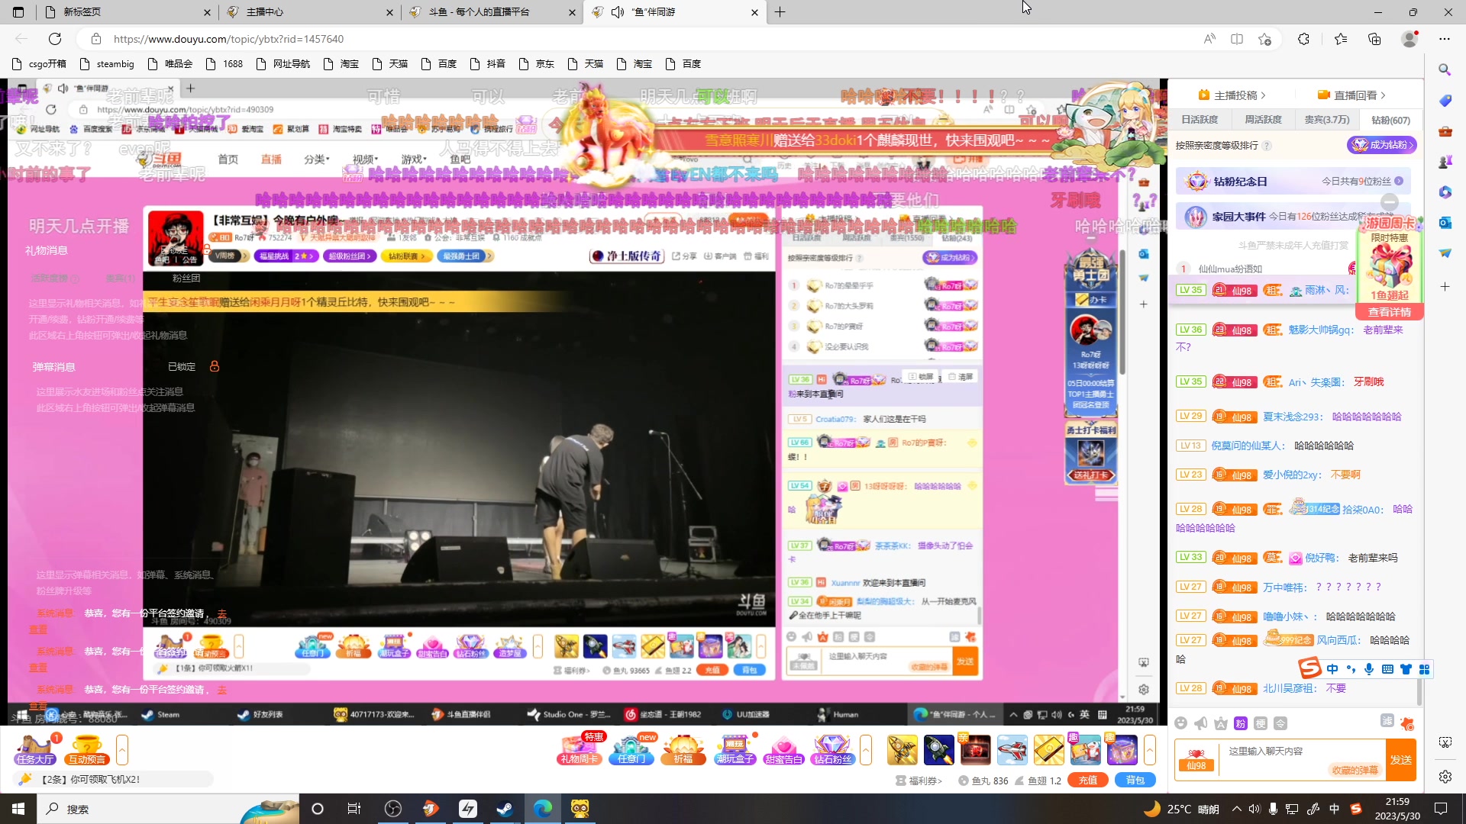Open the Edge sidebar search icon

click(x=1445, y=70)
